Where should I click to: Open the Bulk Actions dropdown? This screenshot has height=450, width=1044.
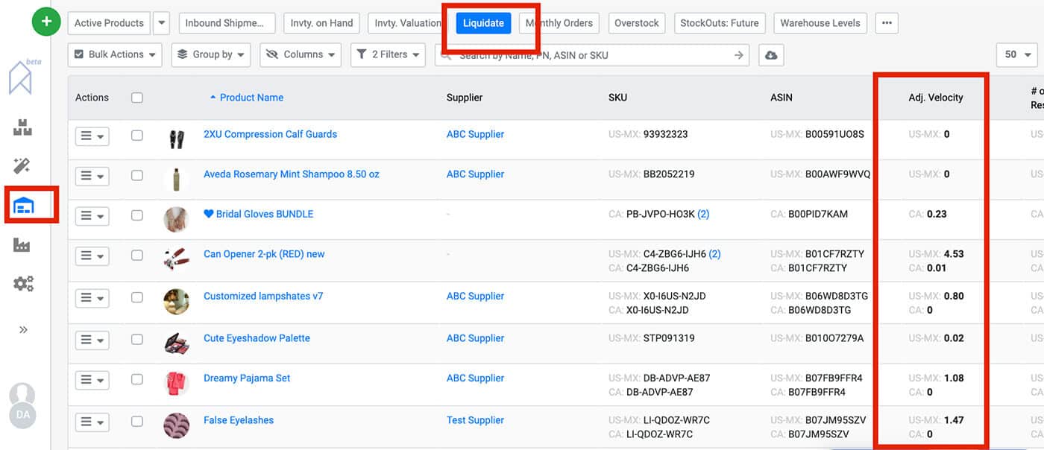point(114,54)
